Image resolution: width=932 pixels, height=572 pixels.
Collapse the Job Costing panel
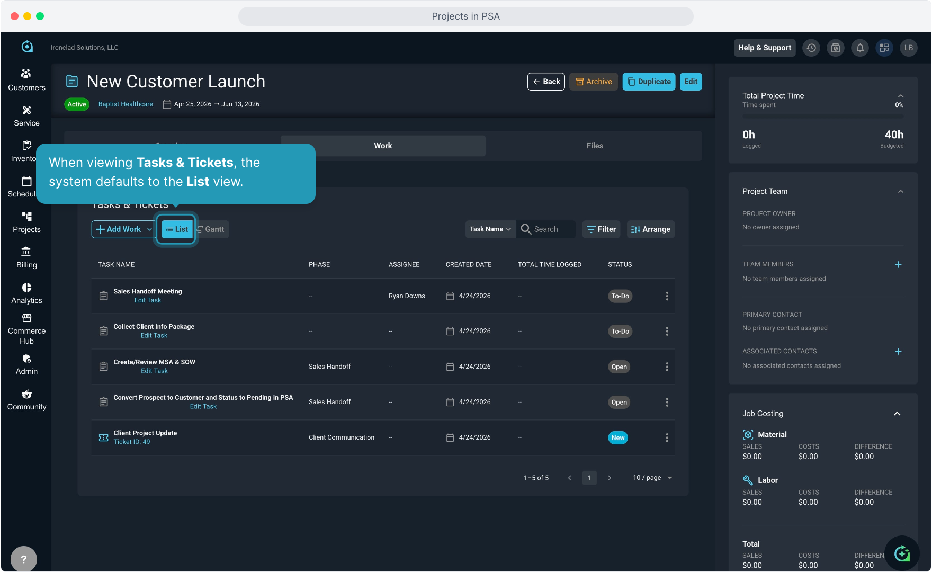point(897,414)
